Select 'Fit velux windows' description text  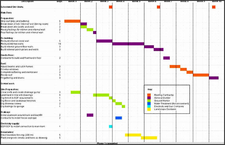10,69
